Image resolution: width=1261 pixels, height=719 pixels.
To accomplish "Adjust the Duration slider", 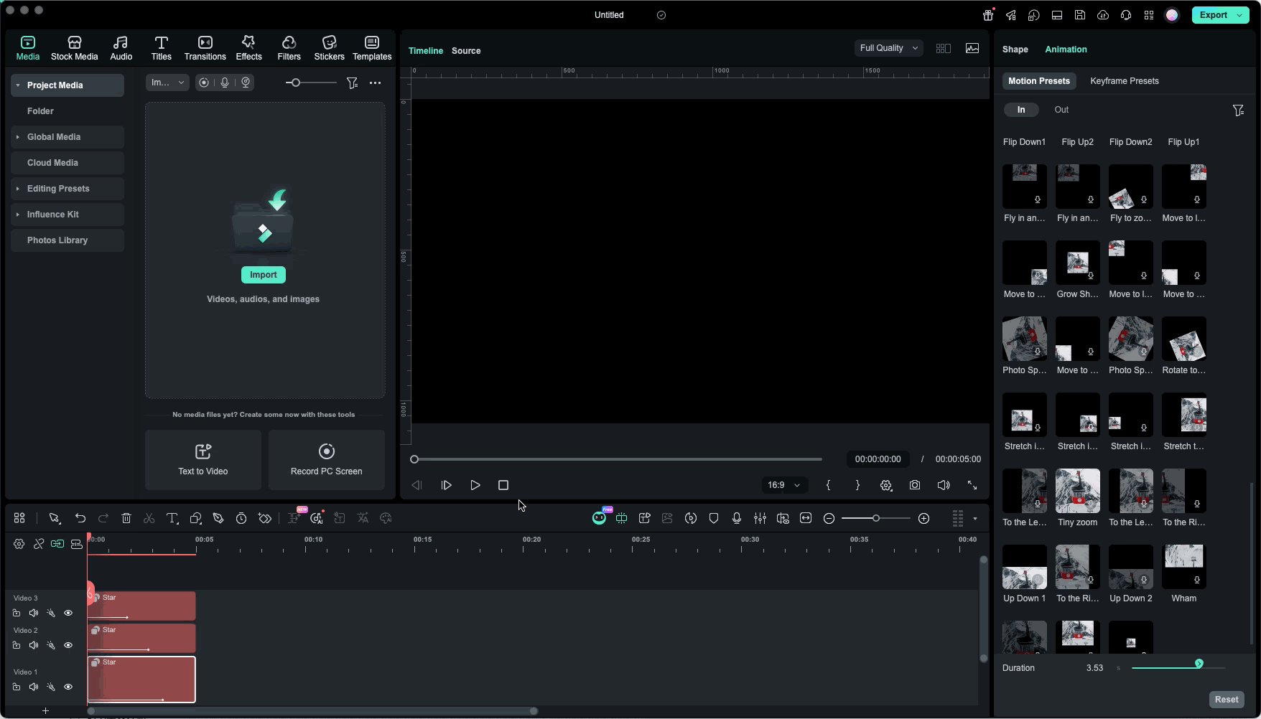I will coord(1198,664).
